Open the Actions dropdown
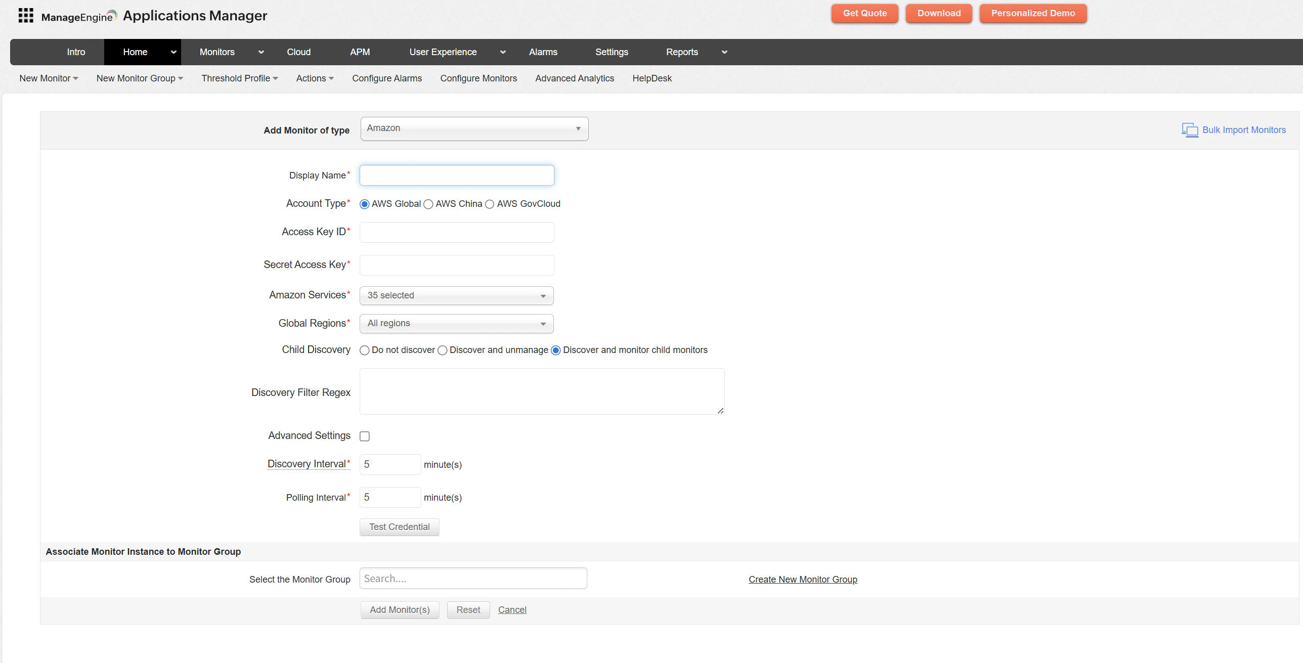The height and width of the screenshot is (663, 1303). point(315,78)
